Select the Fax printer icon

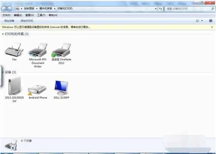[14, 50]
